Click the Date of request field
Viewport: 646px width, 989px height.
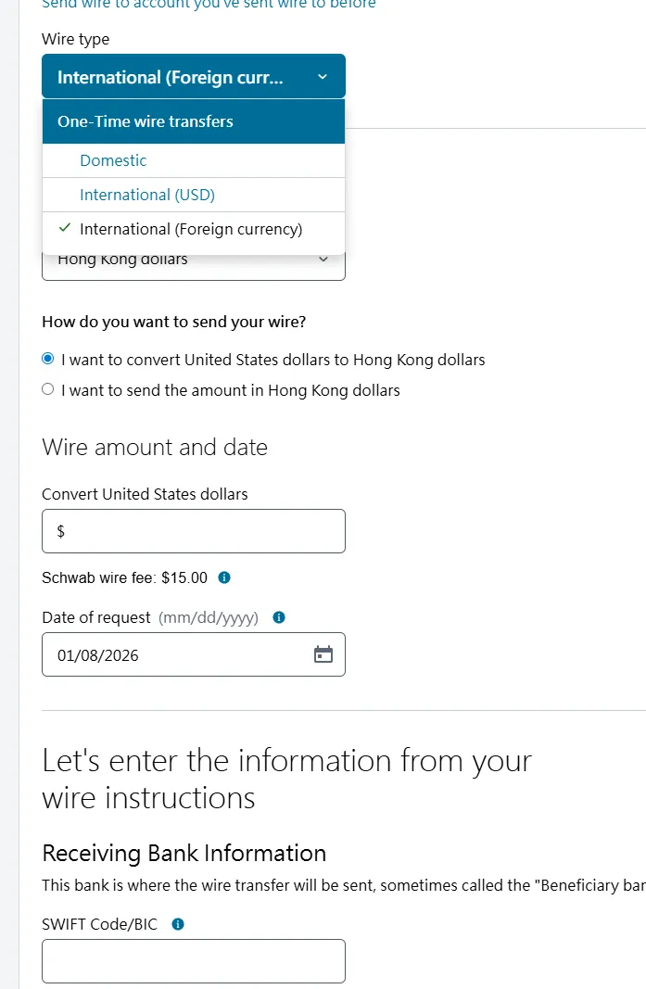pyautogui.click(x=176, y=654)
